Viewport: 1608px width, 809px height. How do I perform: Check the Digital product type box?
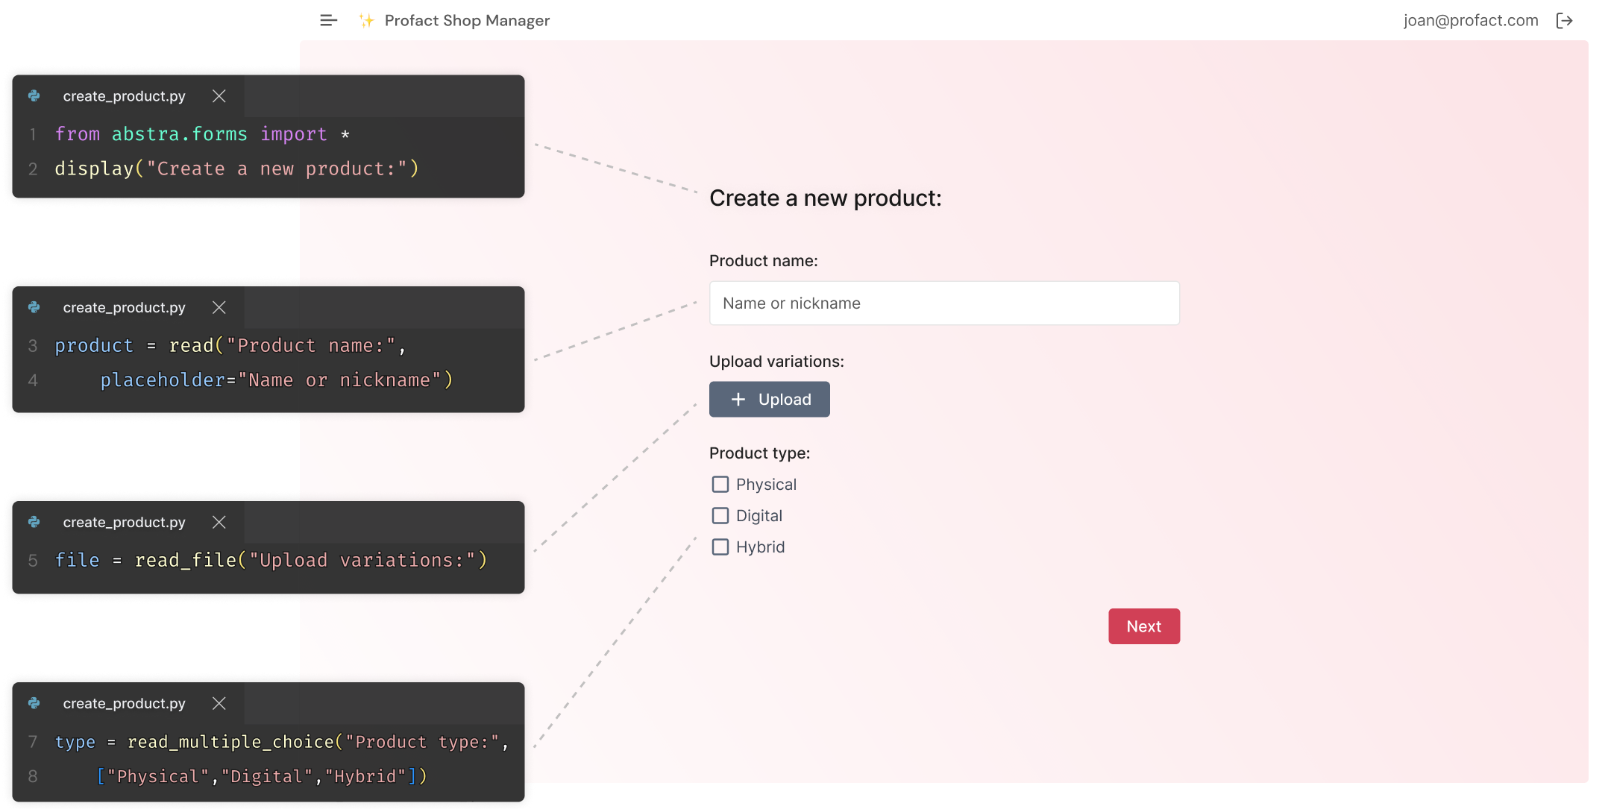(720, 516)
